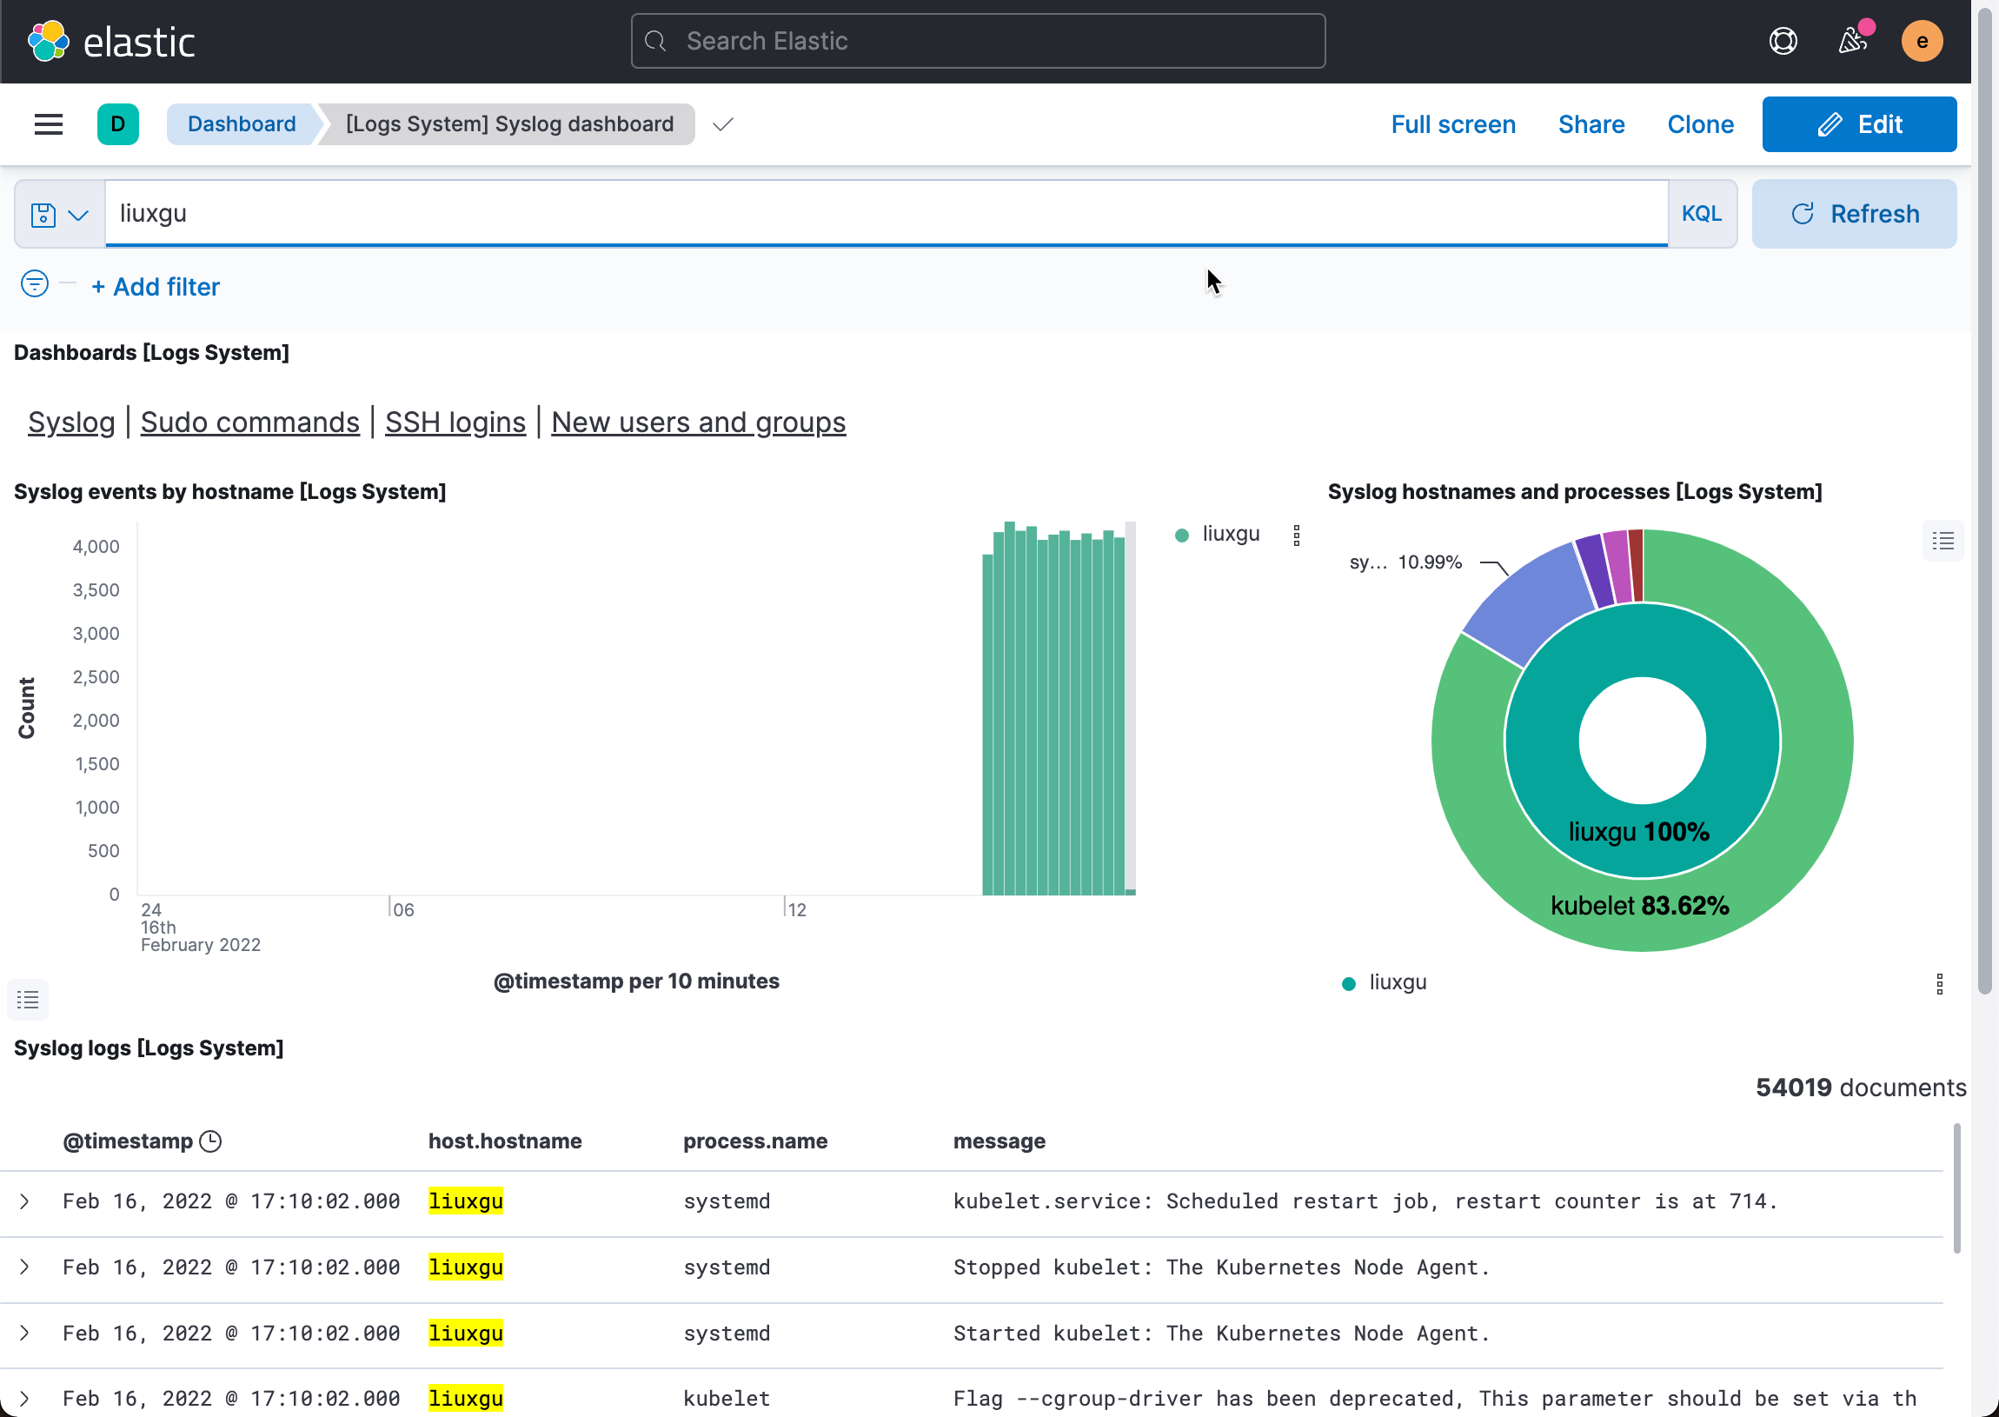Expand the first syslog log row
Screen dimensions: 1999x1417
point(23,1201)
